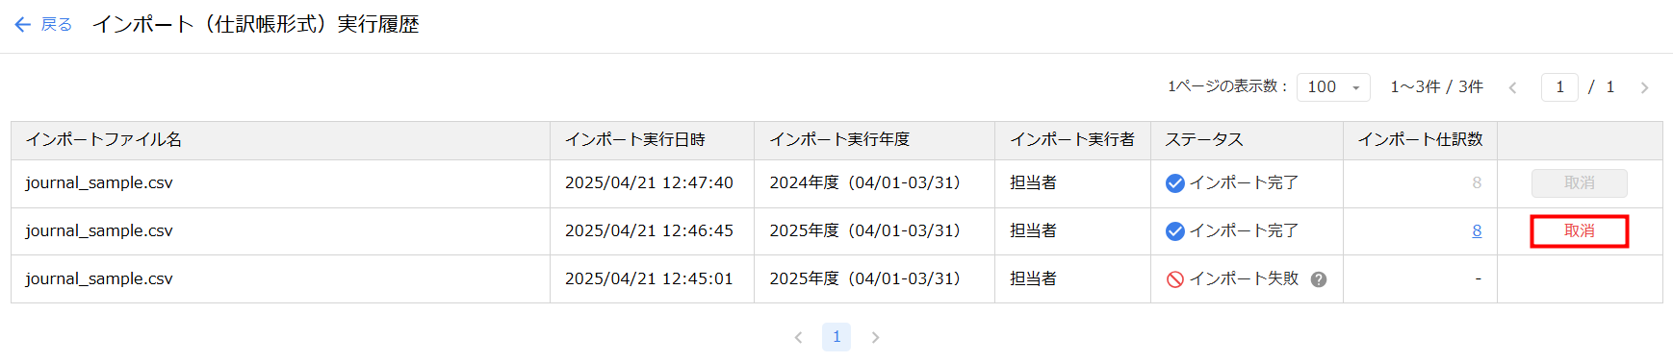Click the red-outlined 取消 button
The height and width of the screenshot is (362, 1673).
(x=1580, y=231)
